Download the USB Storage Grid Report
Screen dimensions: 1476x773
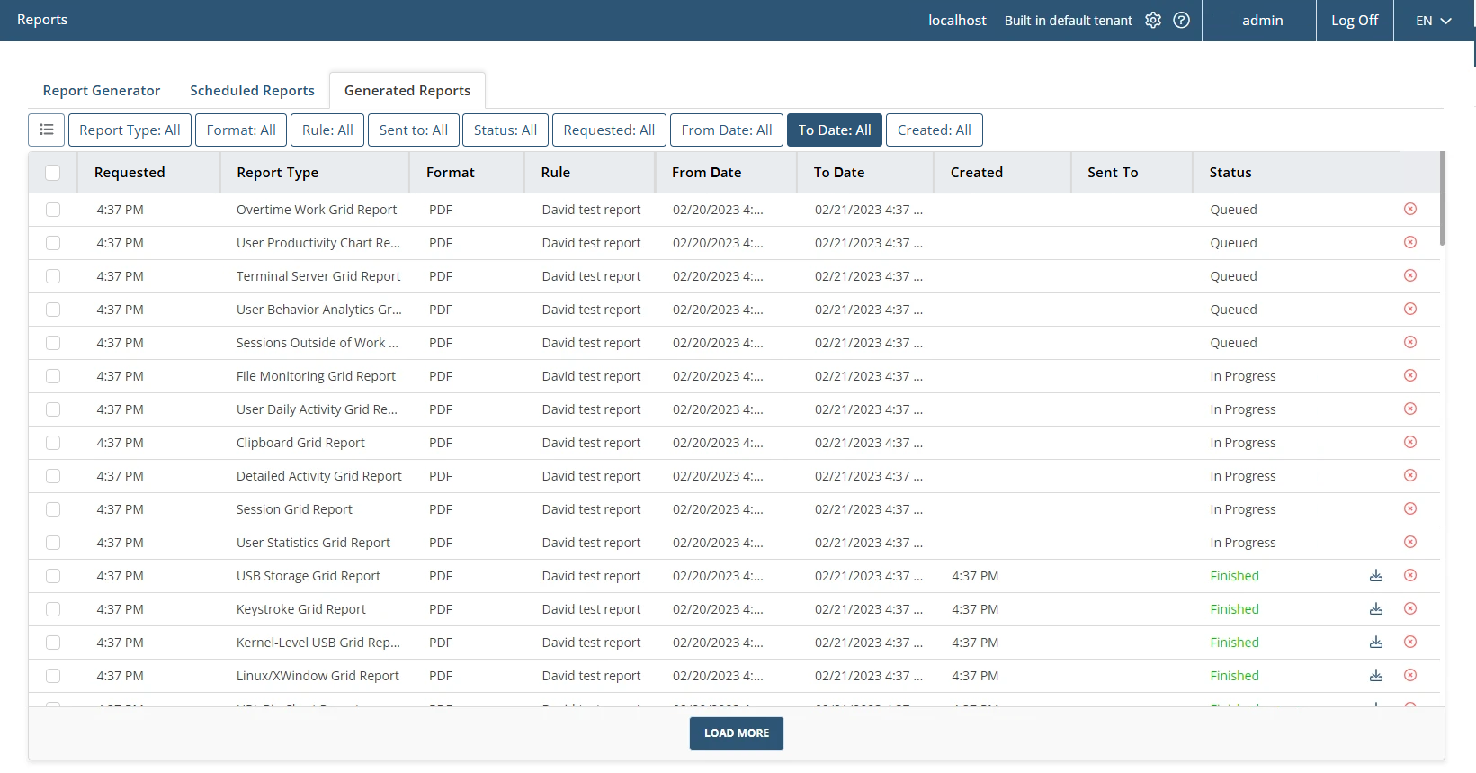tap(1375, 576)
